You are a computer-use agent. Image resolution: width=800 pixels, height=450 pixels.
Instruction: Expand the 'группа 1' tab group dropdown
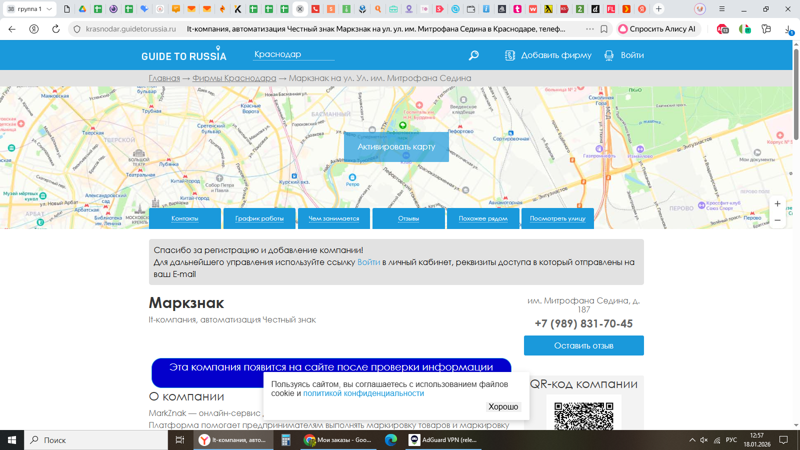pos(49,9)
